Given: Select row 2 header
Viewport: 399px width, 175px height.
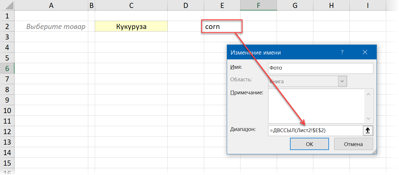Looking at the screenshot, I should [7, 26].
